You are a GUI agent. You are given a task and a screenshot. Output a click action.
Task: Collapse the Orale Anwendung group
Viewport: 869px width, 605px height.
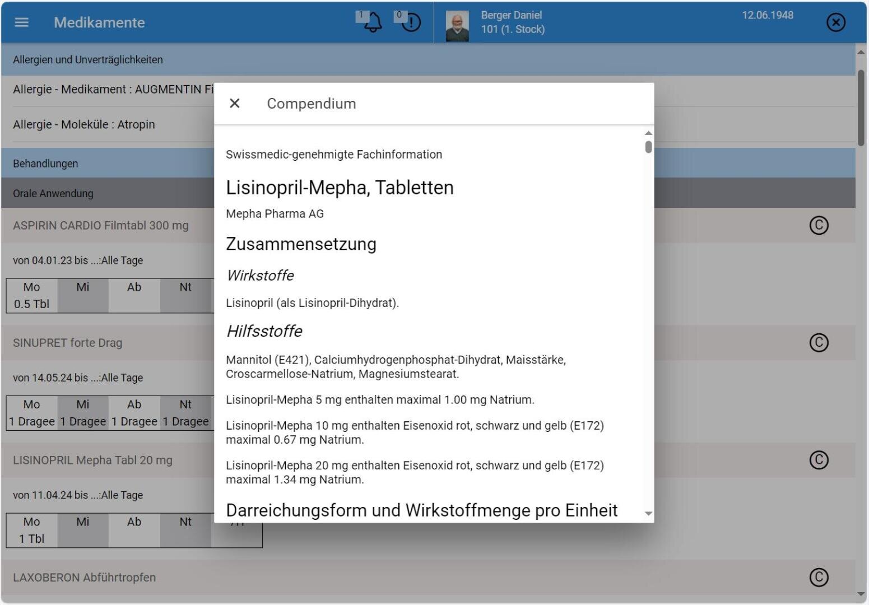(53, 193)
